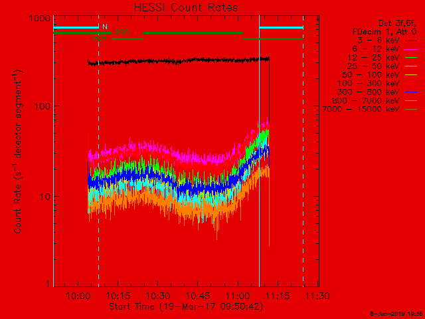The image size is (425, 319).
Task: Click the dashed cyan vertical line near 10:07
Action: [99, 151]
